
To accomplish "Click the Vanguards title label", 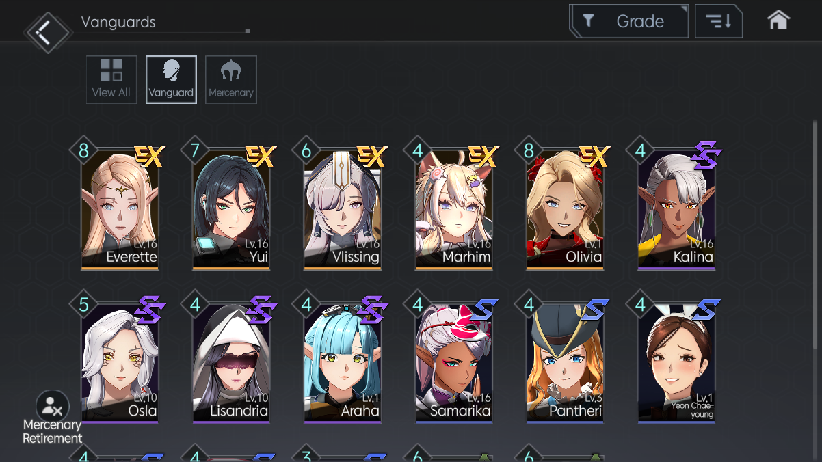I will pos(118,22).
